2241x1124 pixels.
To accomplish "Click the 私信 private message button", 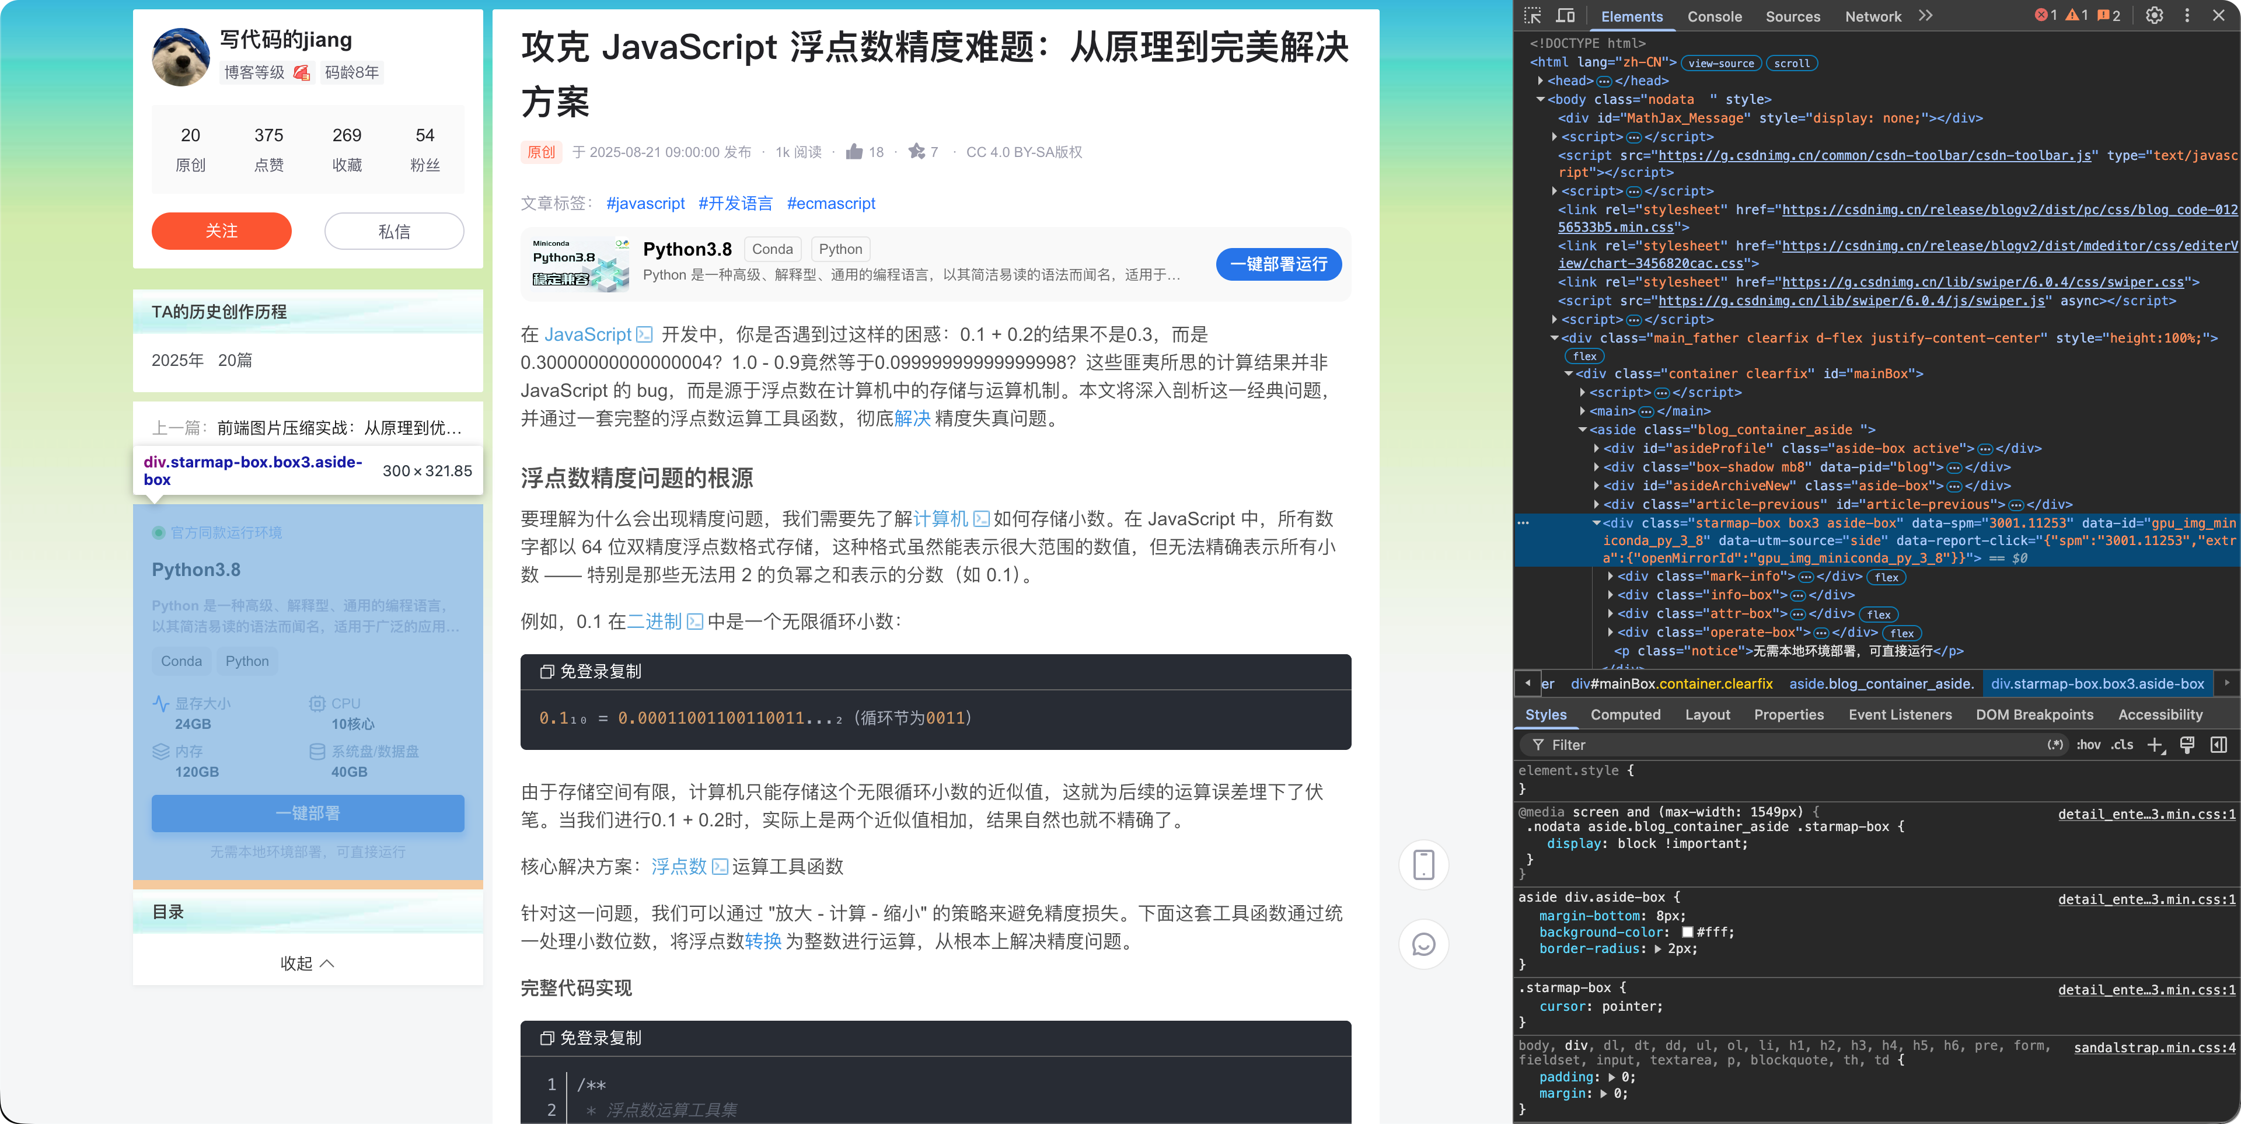I will (394, 231).
